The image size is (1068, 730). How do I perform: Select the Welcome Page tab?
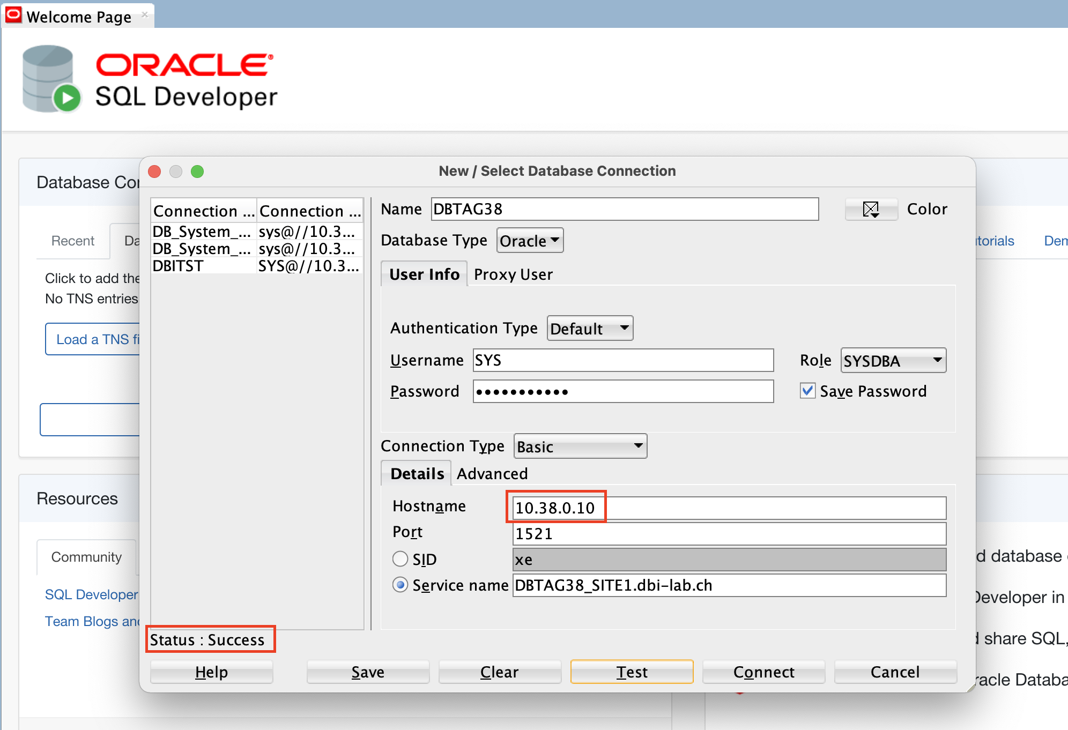(79, 17)
